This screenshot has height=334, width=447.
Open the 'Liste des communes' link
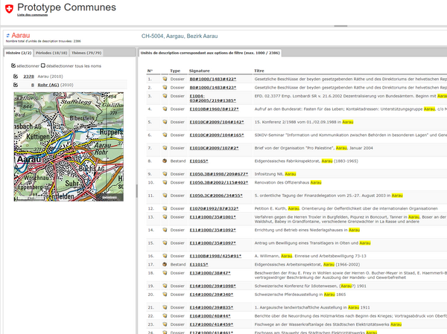pyautogui.click(x=32, y=15)
